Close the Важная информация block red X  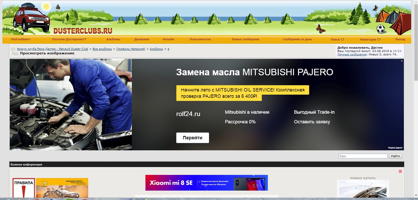(400, 171)
